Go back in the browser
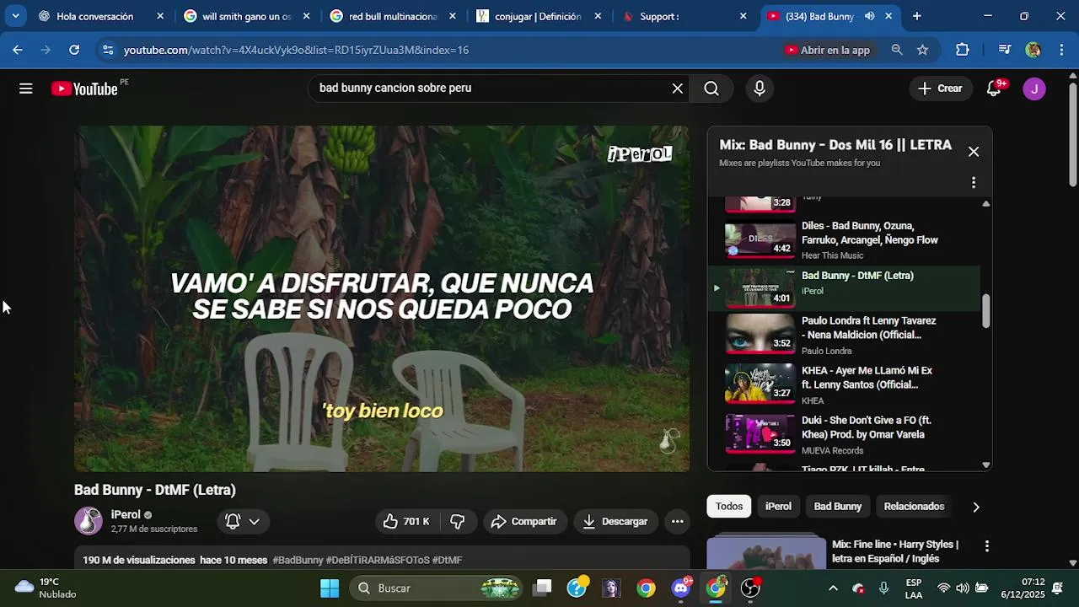The height and width of the screenshot is (607, 1079). 18,50
